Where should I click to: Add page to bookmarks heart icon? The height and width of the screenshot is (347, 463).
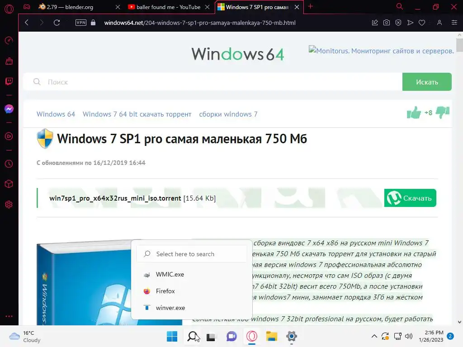coord(422,23)
